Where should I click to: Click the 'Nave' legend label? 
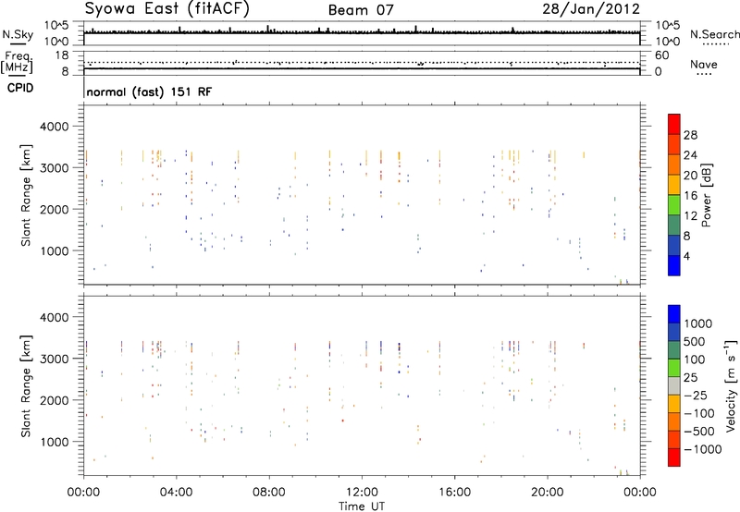pos(704,64)
